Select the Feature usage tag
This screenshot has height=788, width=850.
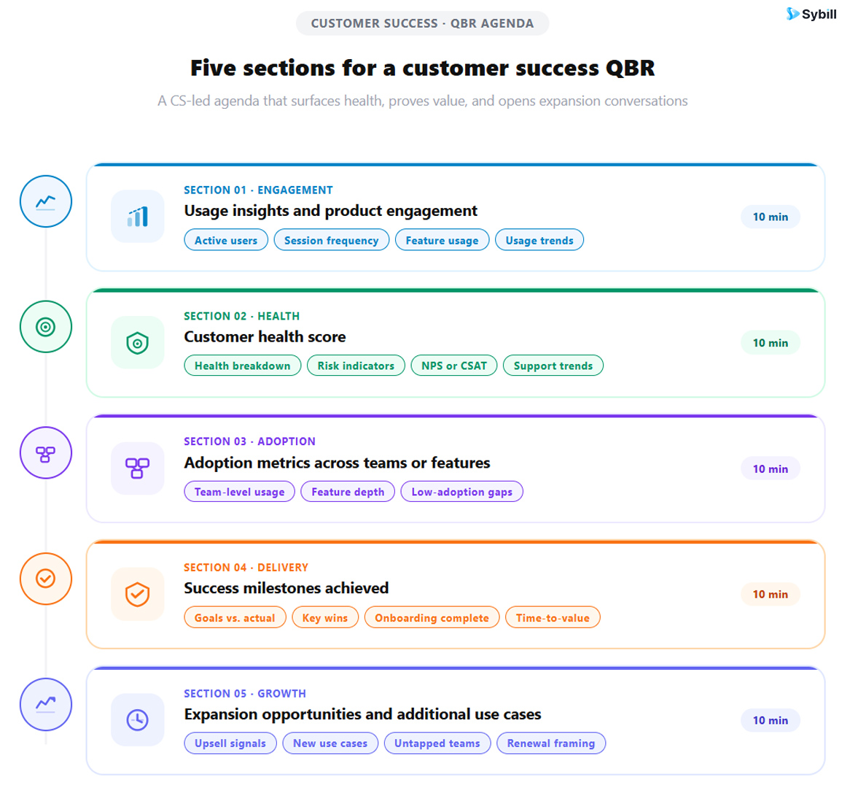(x=442, y=241)
